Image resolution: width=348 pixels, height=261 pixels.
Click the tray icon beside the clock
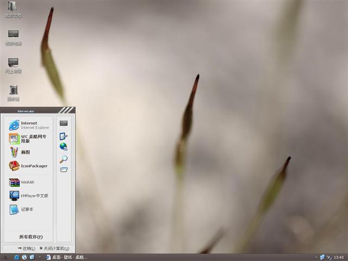[330, 257]
